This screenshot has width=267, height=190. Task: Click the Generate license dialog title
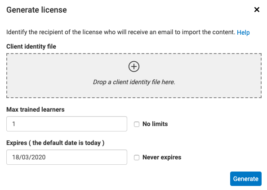tap(36, 10)
